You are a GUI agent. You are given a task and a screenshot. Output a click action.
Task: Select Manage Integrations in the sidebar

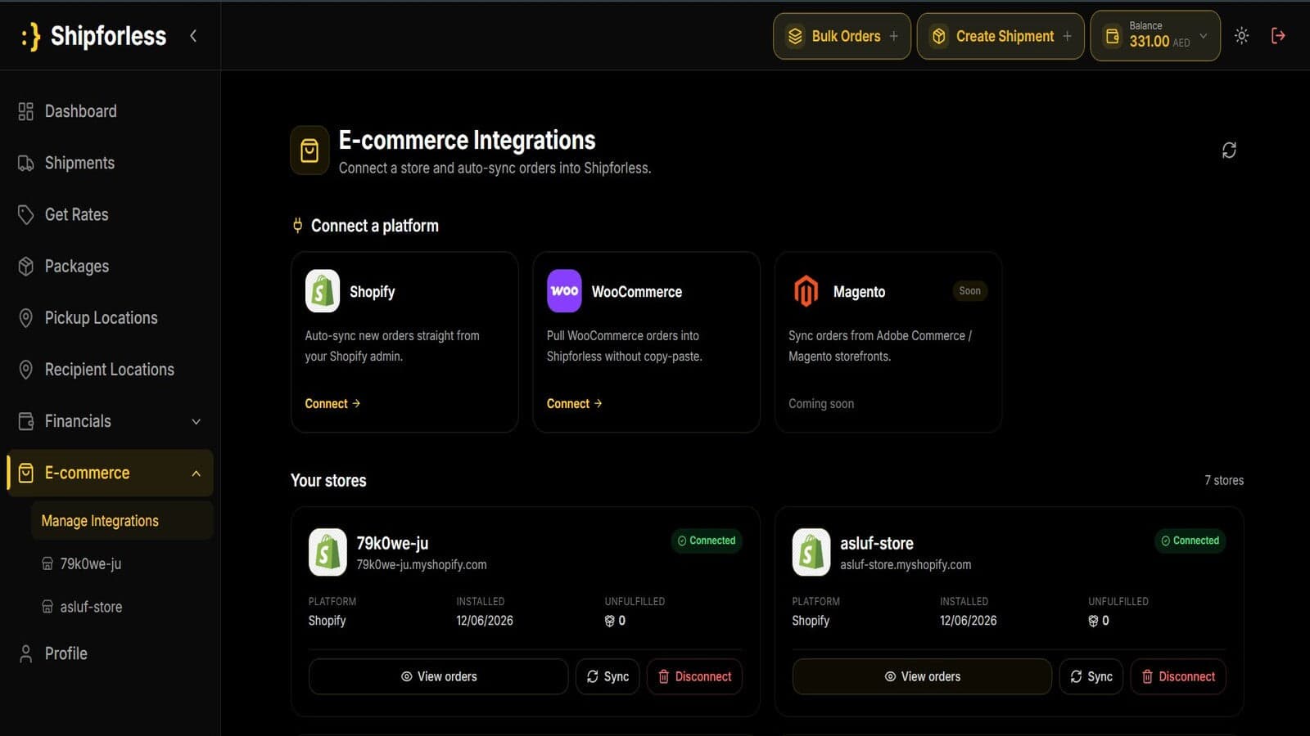coord(122,521)
